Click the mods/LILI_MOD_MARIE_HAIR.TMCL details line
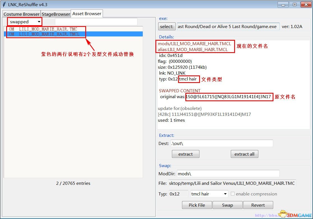This screenshot has width=313, height=219. click(x=194, y=43)
